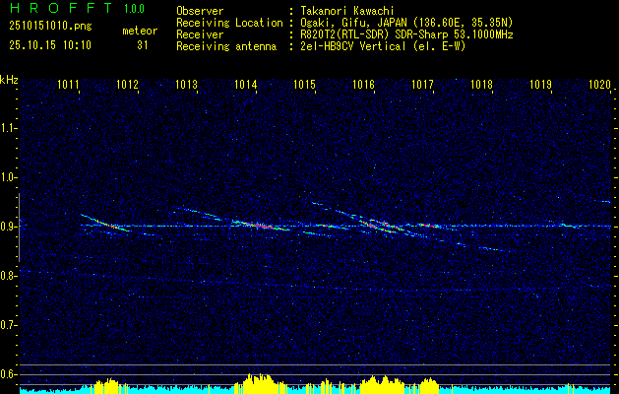Screen dimensions: 619x394
Task: Click the 1018 time axis marker
Action: coord(481,84)
